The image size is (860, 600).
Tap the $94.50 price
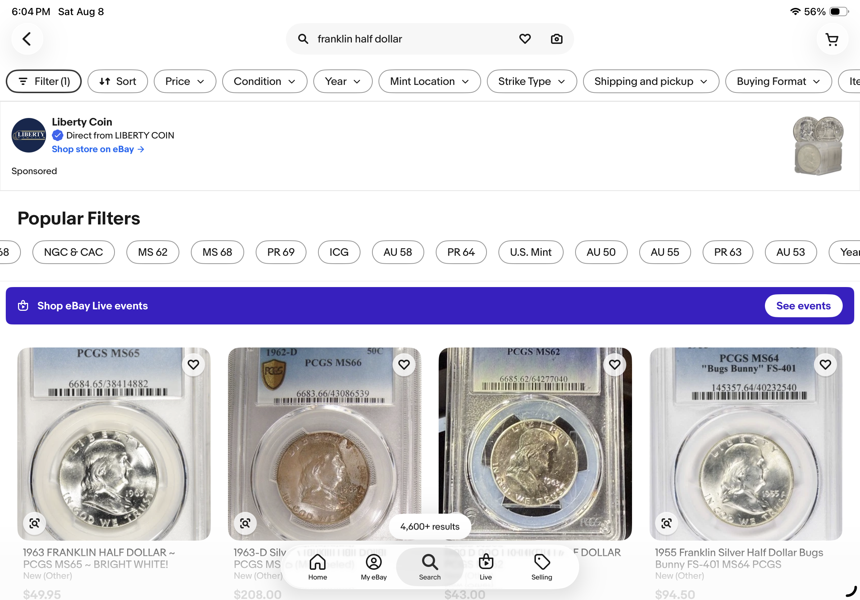click(675, 594)
